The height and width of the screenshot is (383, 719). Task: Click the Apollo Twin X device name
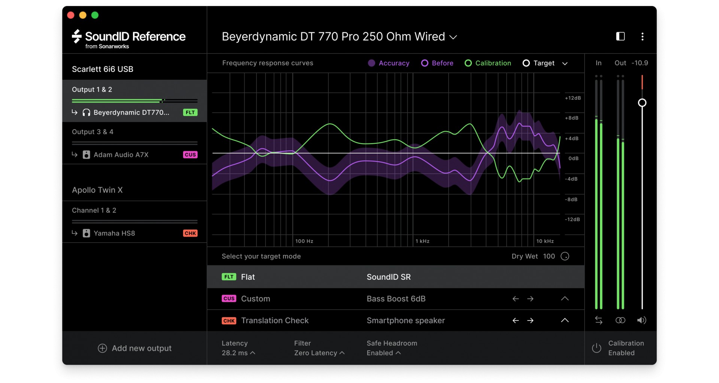[97, 190]
